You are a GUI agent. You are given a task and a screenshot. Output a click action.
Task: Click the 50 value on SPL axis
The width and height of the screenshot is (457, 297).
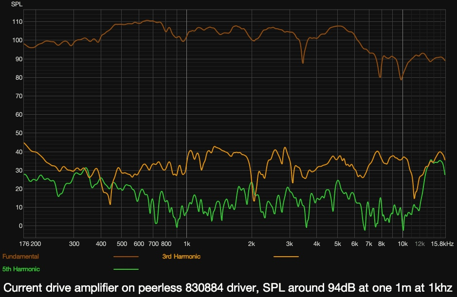click(19, 133)
